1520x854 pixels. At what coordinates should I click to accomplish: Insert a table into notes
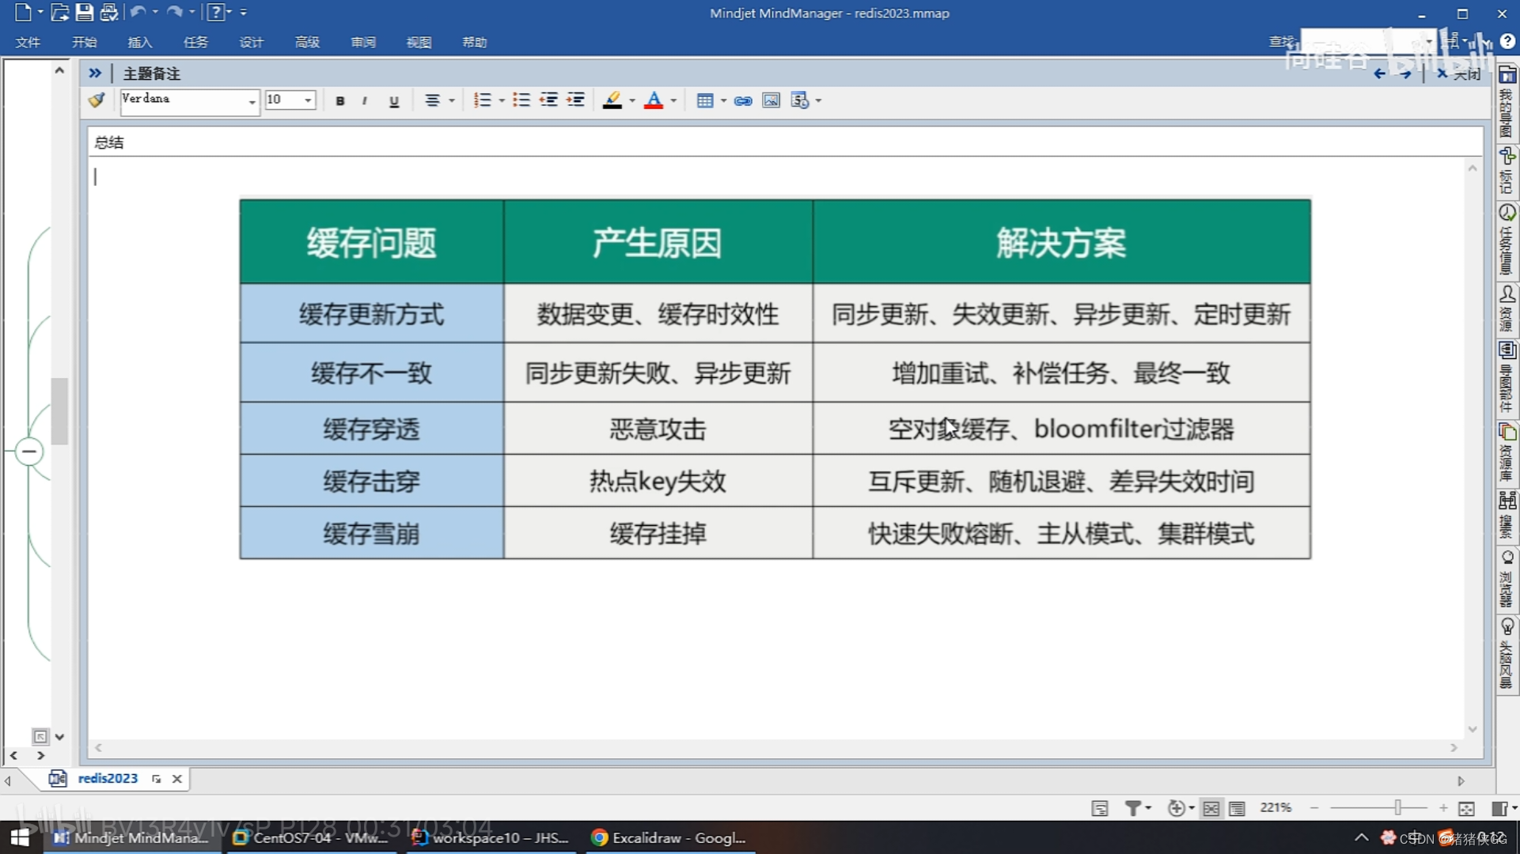(704, 100)
